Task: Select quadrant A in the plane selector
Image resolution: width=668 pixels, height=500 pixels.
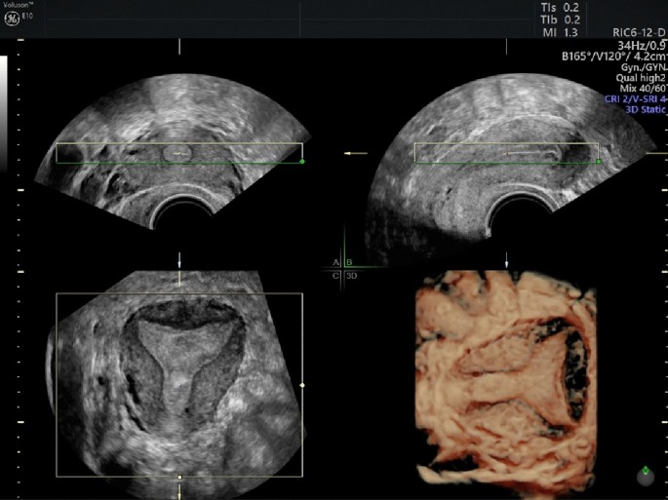Action: (x=335, y=263)
